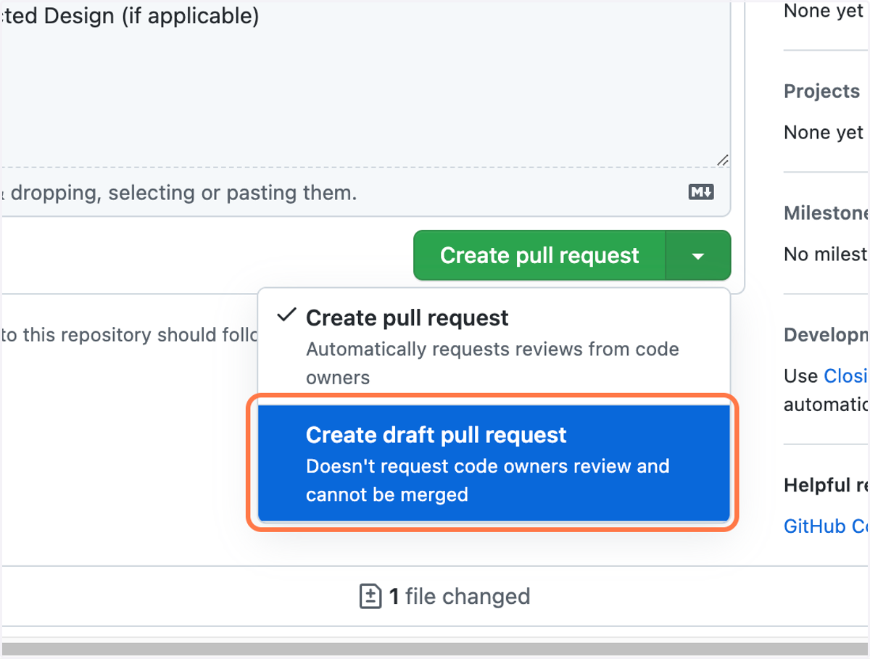870x659 pixels.
Task: Click None yet text under Projects
Action: [824, 133]
